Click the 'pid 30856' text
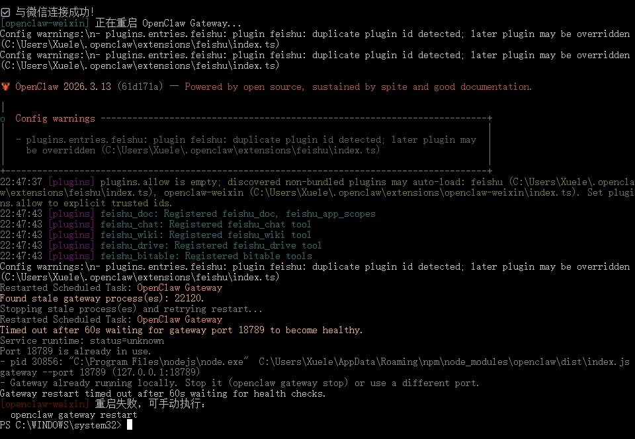 click(34, 362)
